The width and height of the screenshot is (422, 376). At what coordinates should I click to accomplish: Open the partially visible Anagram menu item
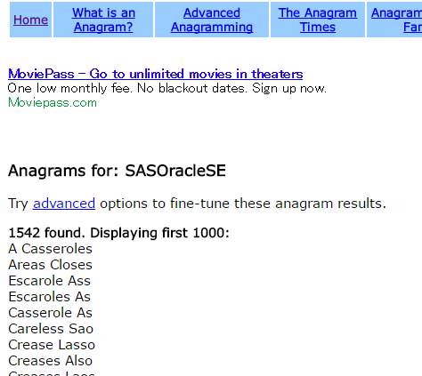(396, 20)
